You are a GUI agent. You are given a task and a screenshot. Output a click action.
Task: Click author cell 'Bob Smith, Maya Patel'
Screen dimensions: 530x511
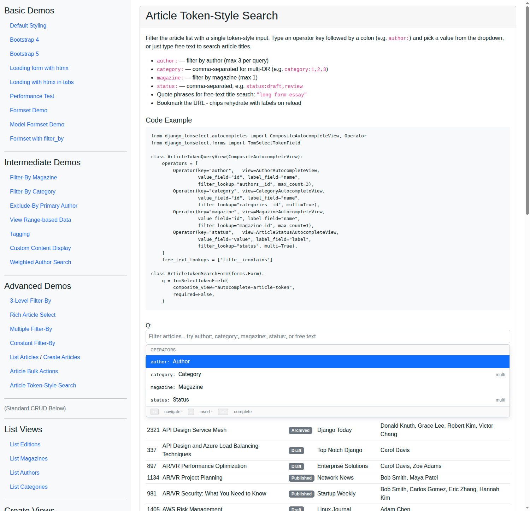(409, 478)
